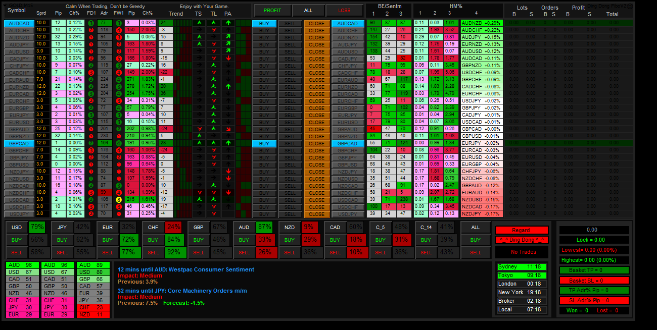Screen dimensions: 657x330
Task: Click the green PA up arrow in EURNZD row
Action: point(228,87)
